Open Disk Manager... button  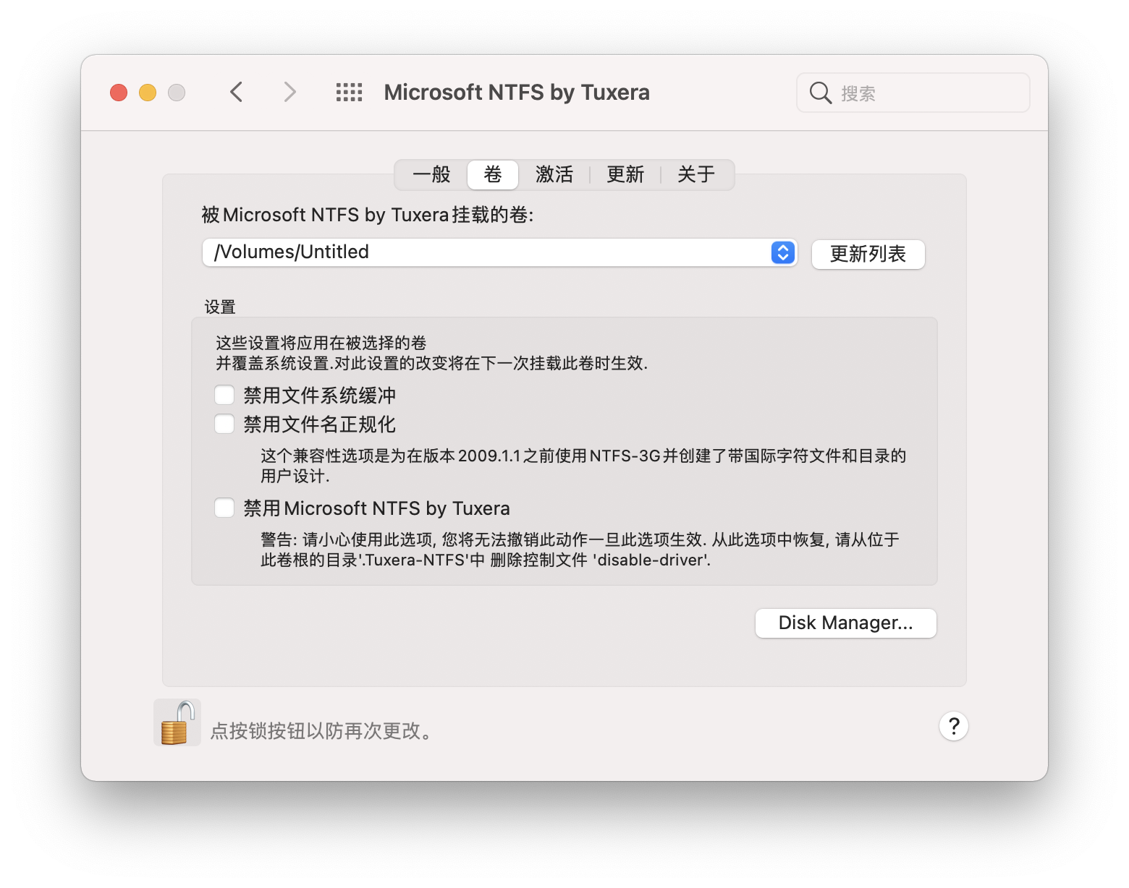(x=845, y=623)
